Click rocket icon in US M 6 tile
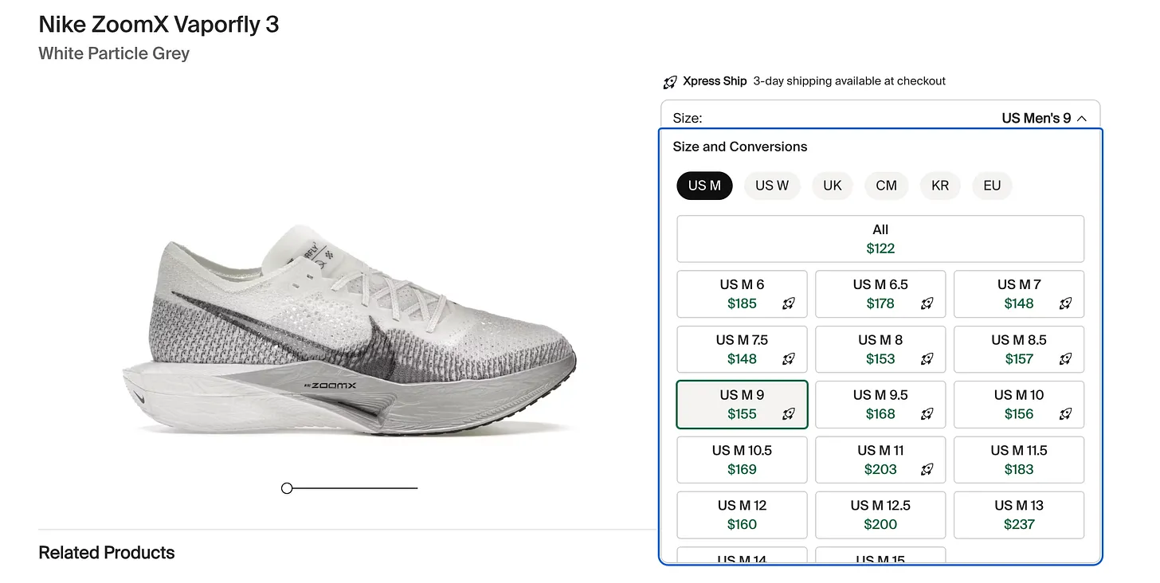This screenshot has height=583, width=1160. point(788,303)
